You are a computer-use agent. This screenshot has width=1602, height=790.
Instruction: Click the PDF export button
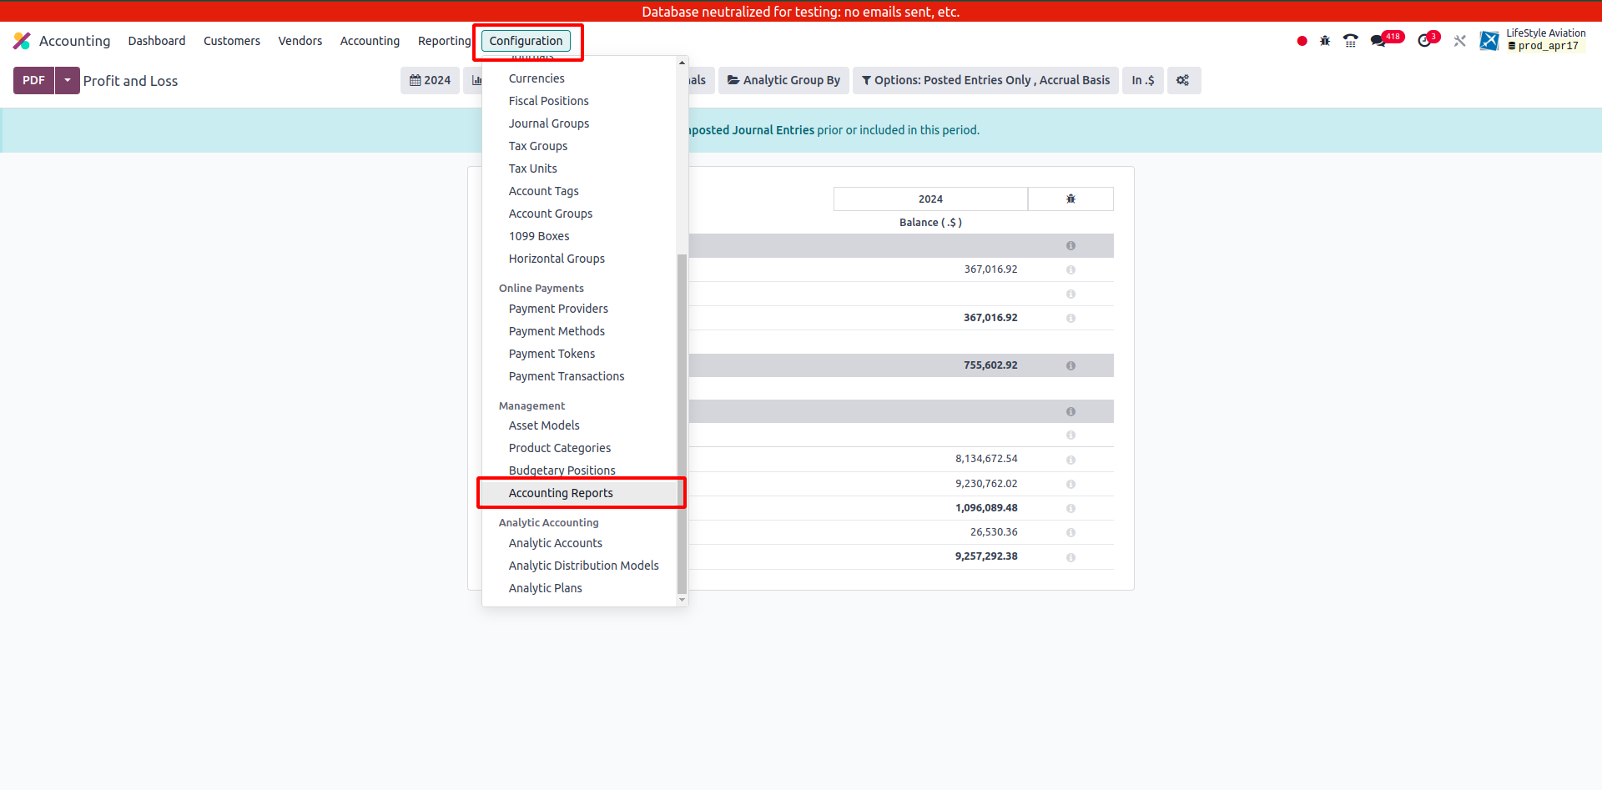33,80
